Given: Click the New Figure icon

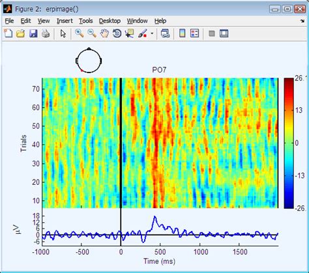Looking at the screenshot, I should pos(8,33).
